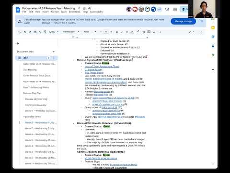Open the Normal text style dropdown

pos(71,32)
